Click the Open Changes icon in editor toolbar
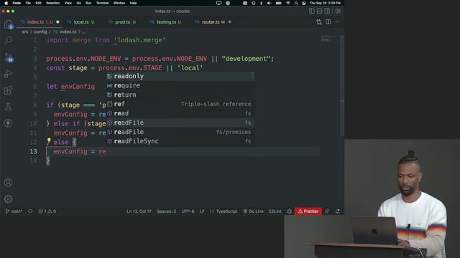This screenshot has width=460, height=258. pos(319,22)
